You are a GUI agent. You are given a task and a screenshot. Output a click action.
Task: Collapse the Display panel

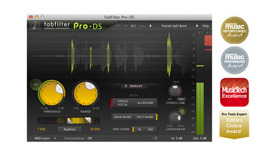(134, 86)
